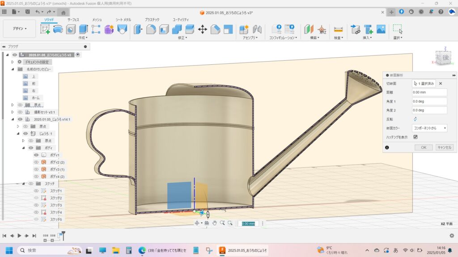Uncheck the ハッチングを表示 checkbox

416,137
